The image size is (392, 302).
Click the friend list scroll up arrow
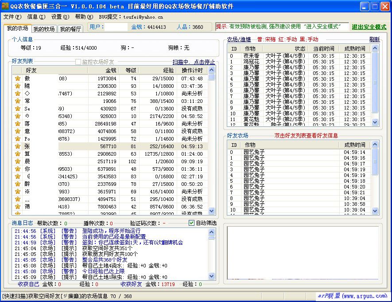click(x=211, y=70)
